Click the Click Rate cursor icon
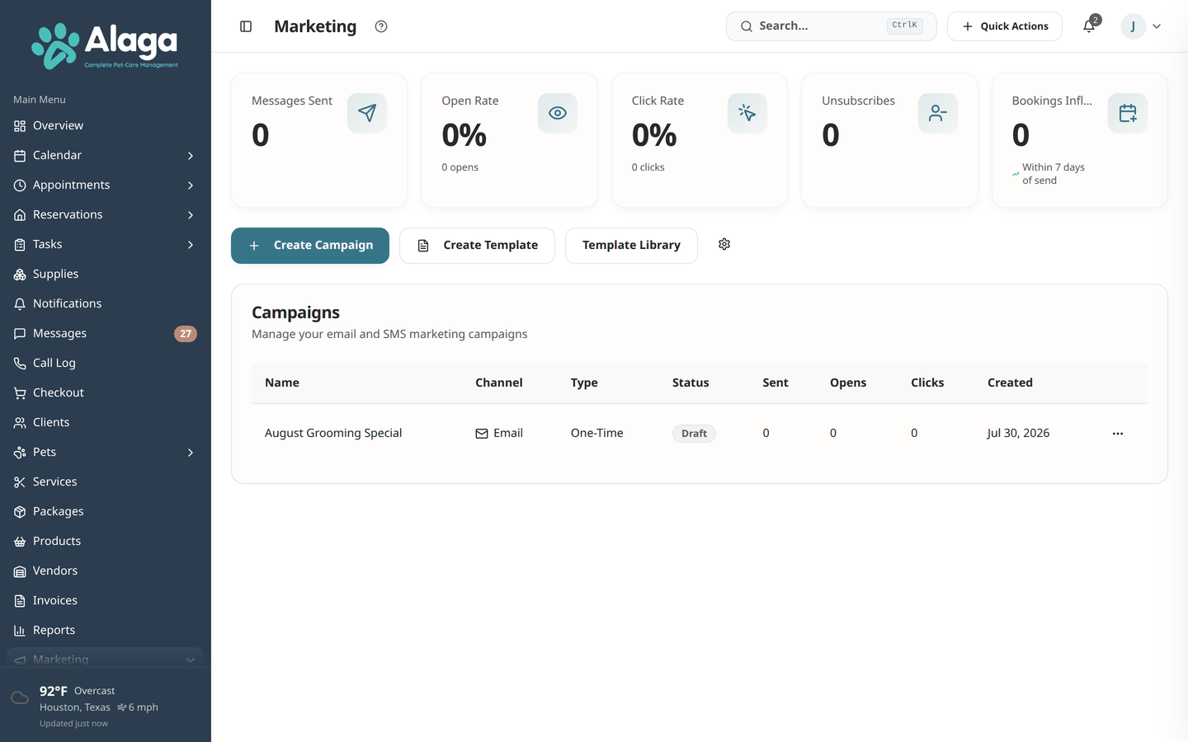 [747, 113]
